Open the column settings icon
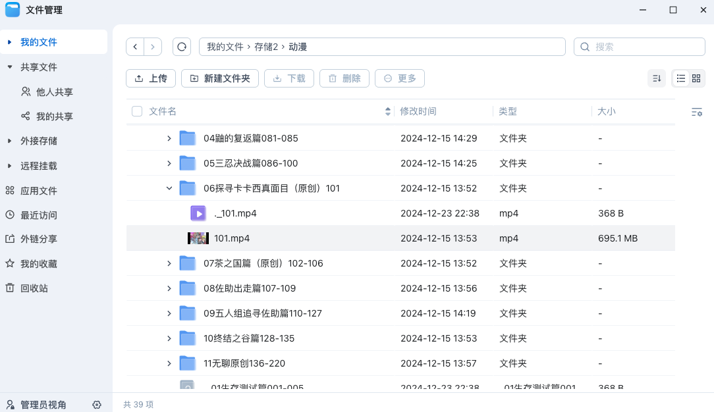714x412 pixels. pos(696,113)
